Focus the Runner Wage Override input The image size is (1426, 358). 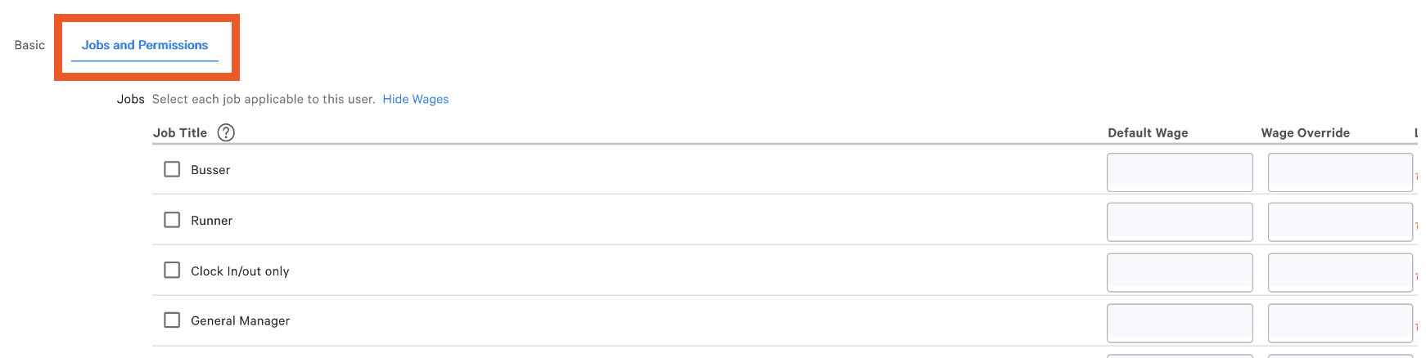coord(1339,222)
